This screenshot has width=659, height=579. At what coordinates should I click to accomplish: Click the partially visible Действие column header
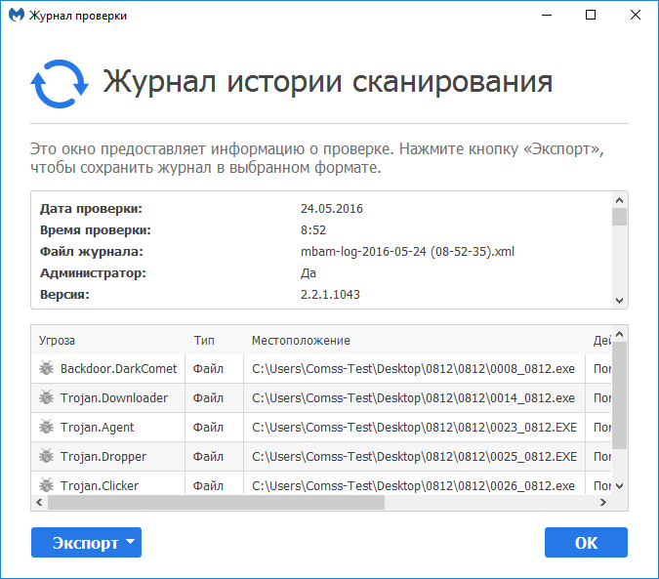pos(601,341)
